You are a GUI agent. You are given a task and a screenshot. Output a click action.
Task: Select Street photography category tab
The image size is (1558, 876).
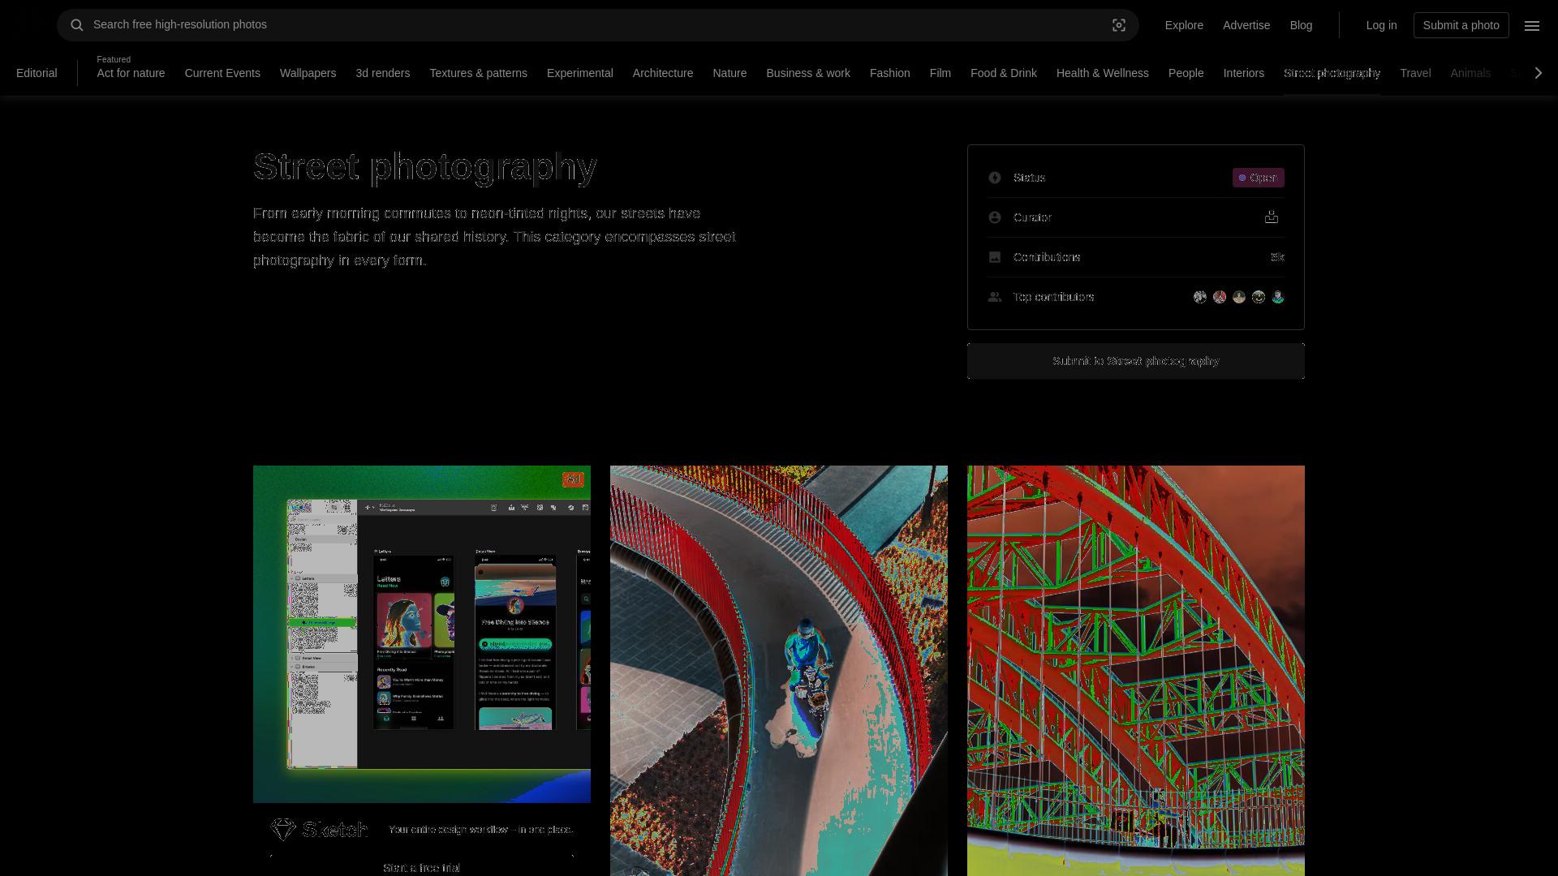click(1332, 73)
